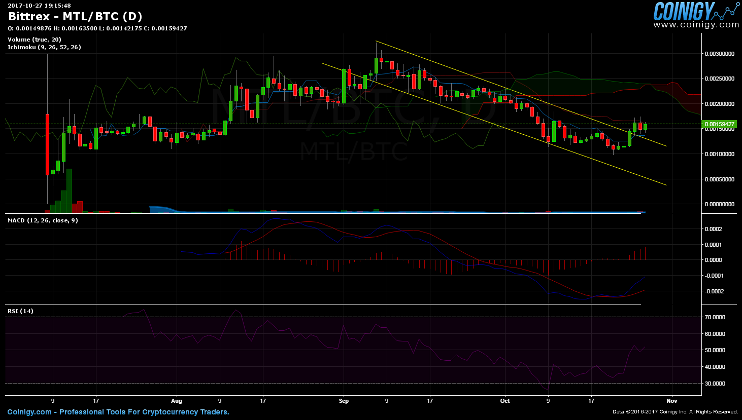Click the Oct label on time axis
Image resolution: width=742 pixels, height=420 pixels.
(x=505, y=401)
